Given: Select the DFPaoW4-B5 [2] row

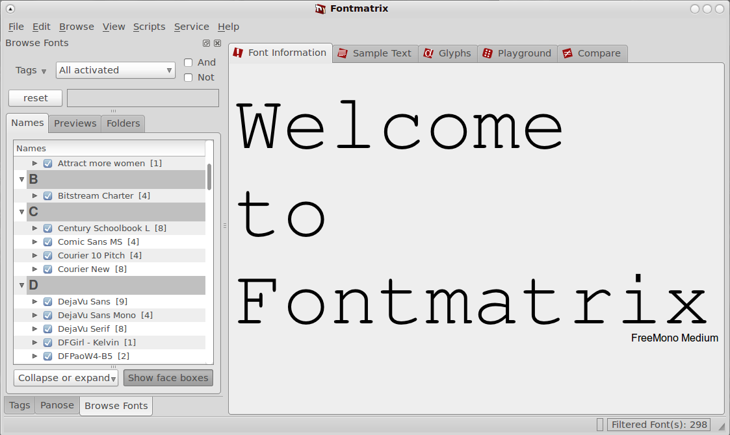Looking at the screenshot, I should (109, 356).
